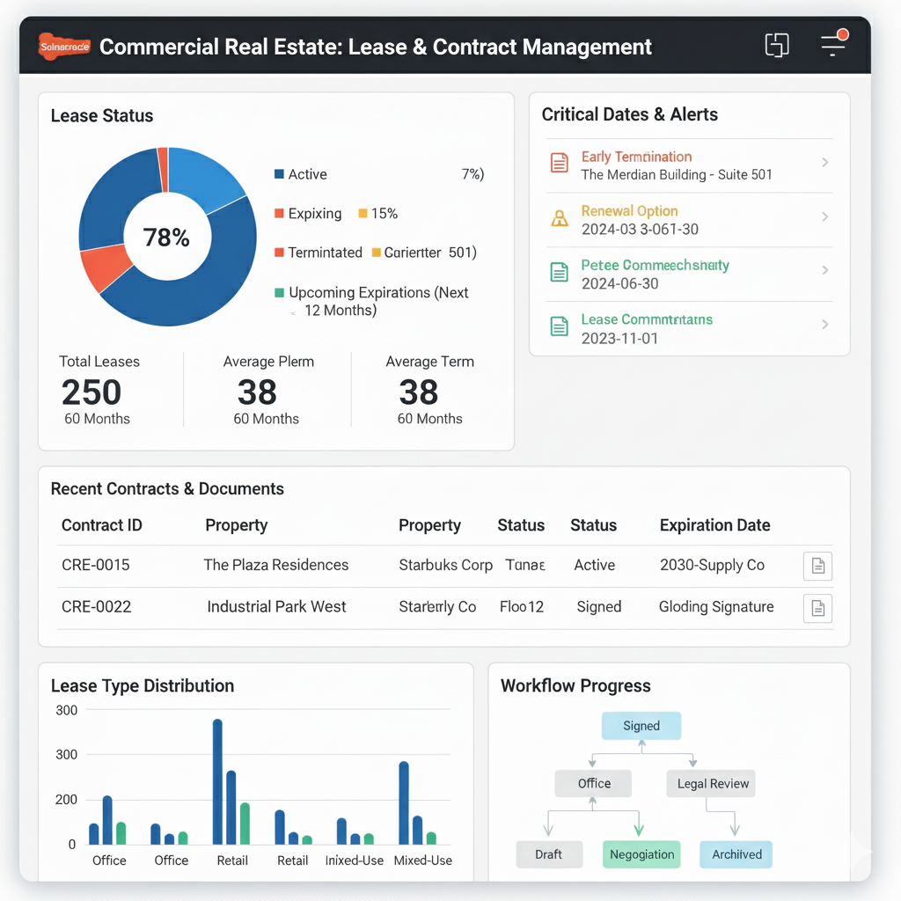Click the Active status cell
The width and height of the screenshot is (901, 901).
[x=594, y=565]
